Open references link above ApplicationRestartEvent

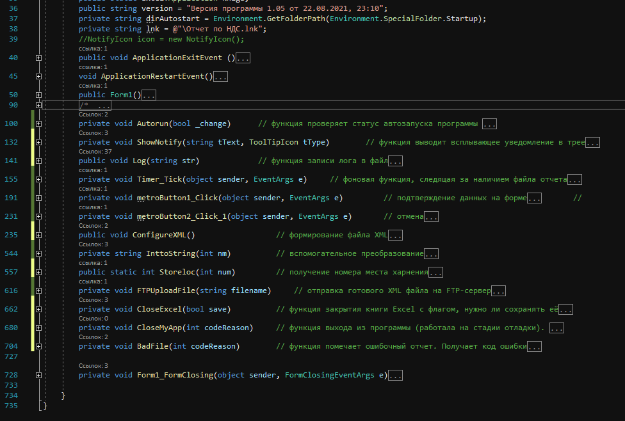93,67
